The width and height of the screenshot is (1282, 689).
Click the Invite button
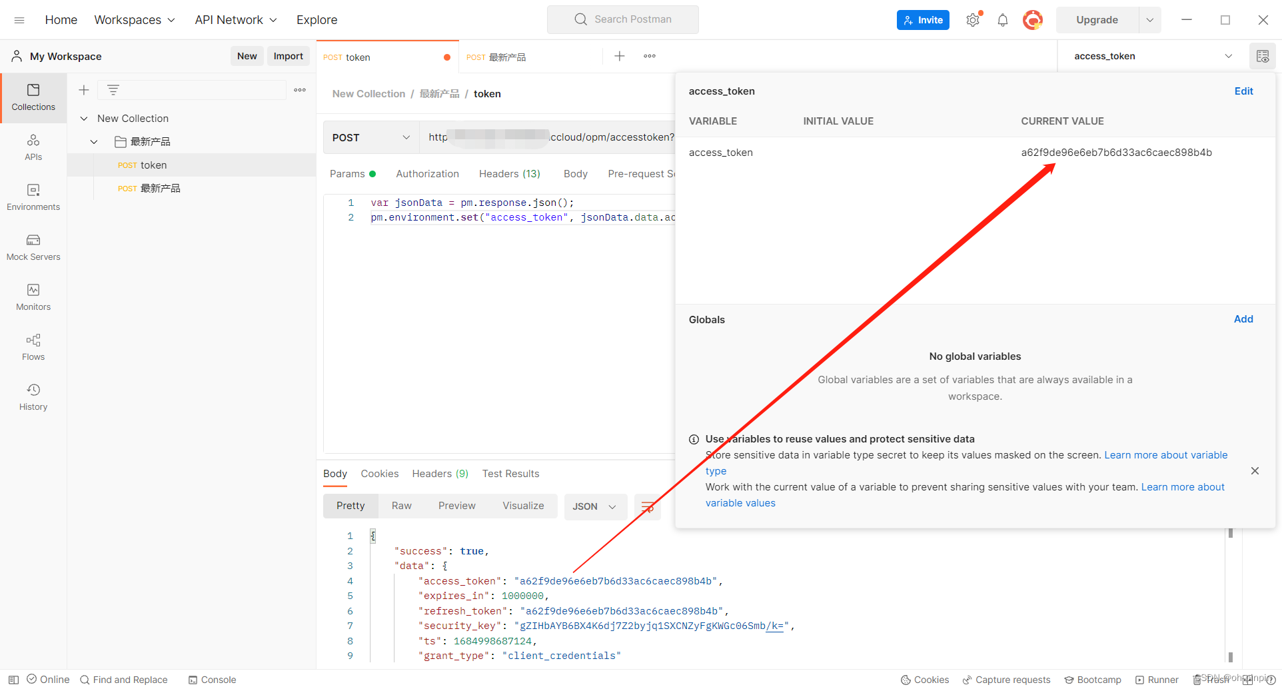pyautogui.click(x=923, y=20)
